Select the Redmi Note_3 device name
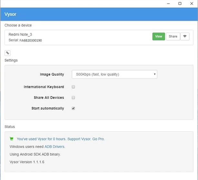 click(x=20, y=34)
